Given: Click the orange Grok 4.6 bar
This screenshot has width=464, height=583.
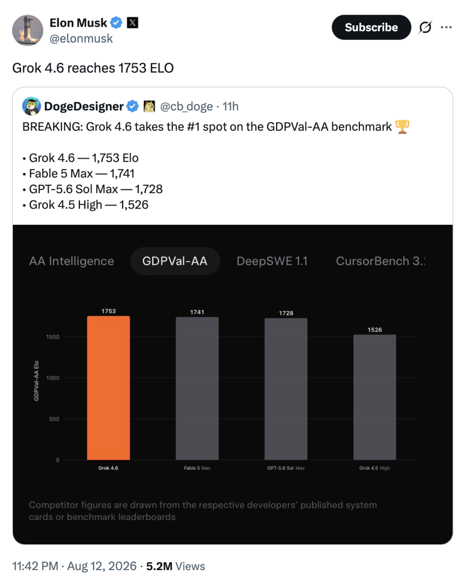Looking at the screenshot, I should point(108,388).
